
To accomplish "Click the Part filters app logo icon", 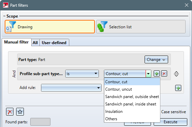I will [6, 5].
